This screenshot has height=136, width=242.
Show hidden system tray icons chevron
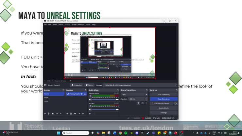tap(193, 133)
